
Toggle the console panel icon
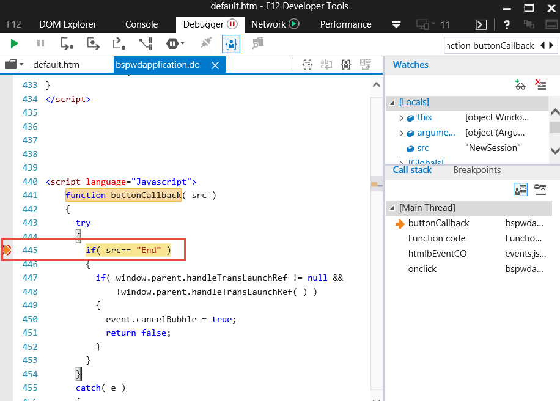[x=481, y=24]
